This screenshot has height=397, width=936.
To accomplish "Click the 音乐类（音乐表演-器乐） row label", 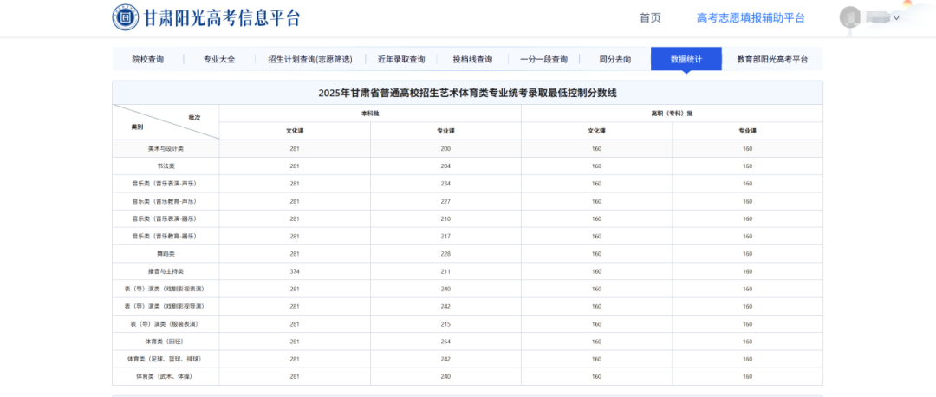I will pos(166,218).
